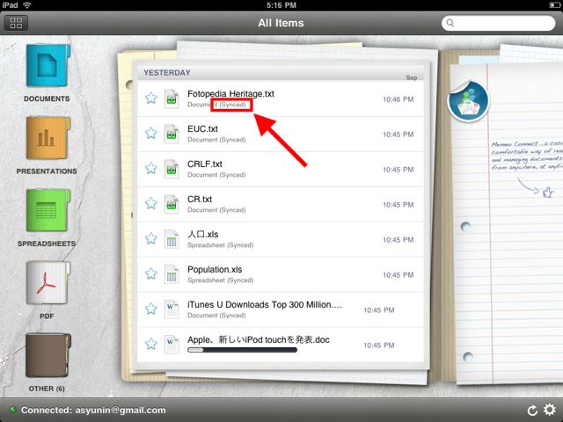Star the Population.xls file
563x422 pixels.
pos(151,273)
